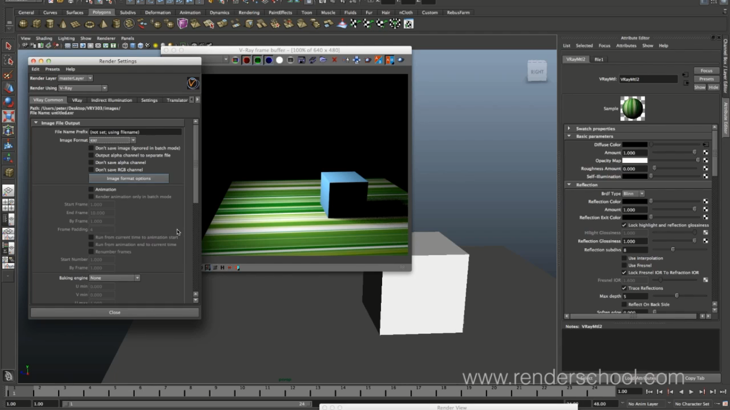The height and width of the screenshot is (410, 730).
Task: Select the arrow Select tool in toolbox
Action: [x=8, y=46]
